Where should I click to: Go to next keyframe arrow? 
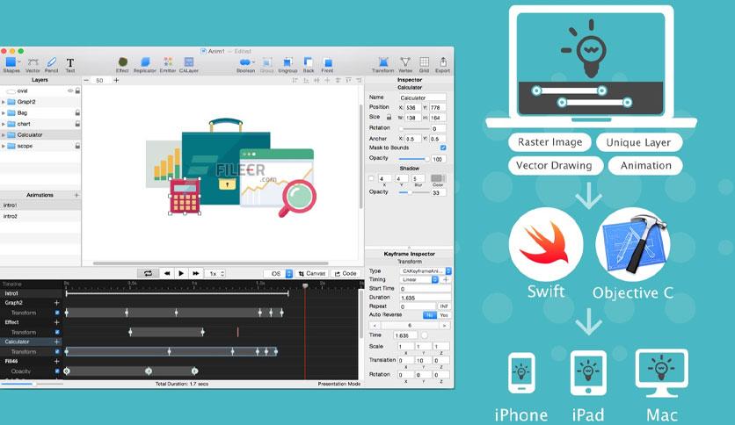tap(444, 325)
